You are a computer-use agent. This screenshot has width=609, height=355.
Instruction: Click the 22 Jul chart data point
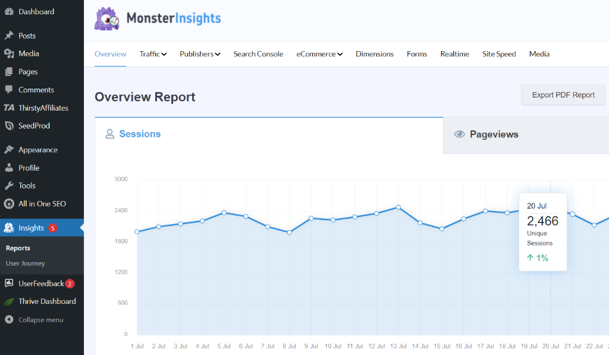coord(594,225)
